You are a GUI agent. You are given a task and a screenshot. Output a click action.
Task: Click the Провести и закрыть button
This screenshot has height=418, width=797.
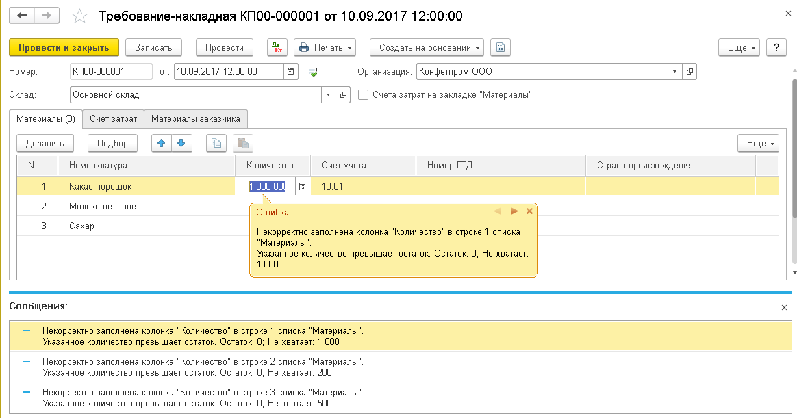(x=64, y=48)
